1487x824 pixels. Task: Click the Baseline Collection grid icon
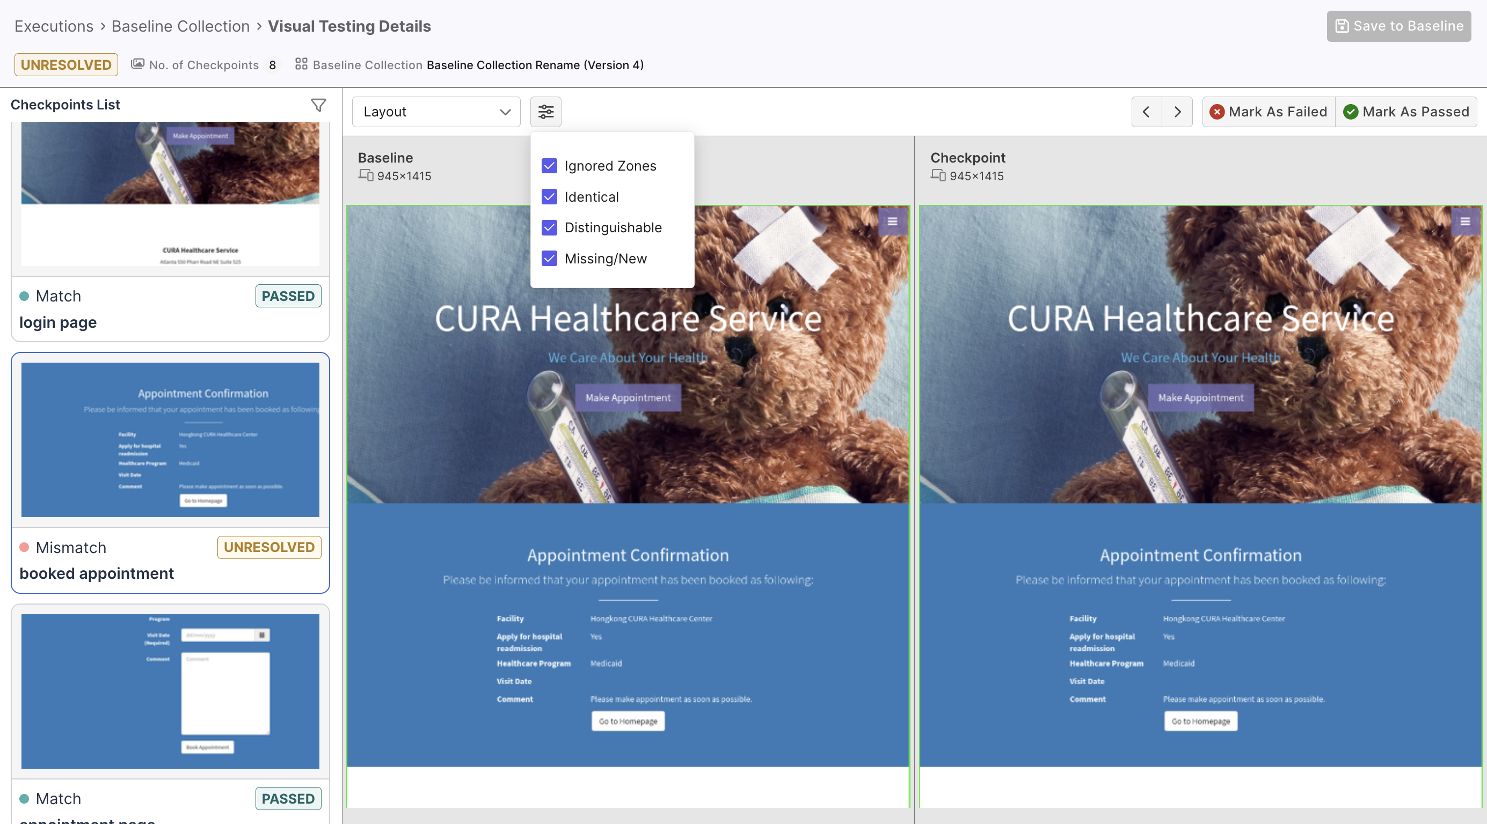(x=301, y=64)
